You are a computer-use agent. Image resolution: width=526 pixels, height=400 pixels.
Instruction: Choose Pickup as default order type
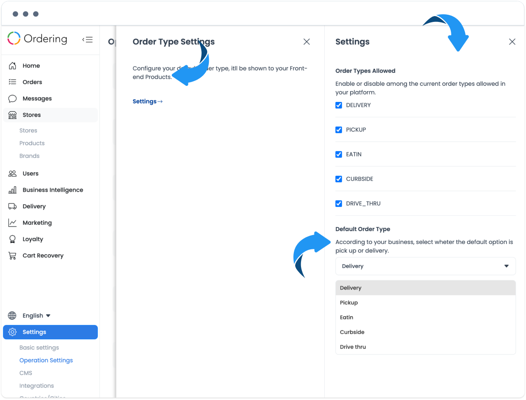pyautogui.click(x=425, y=303)
